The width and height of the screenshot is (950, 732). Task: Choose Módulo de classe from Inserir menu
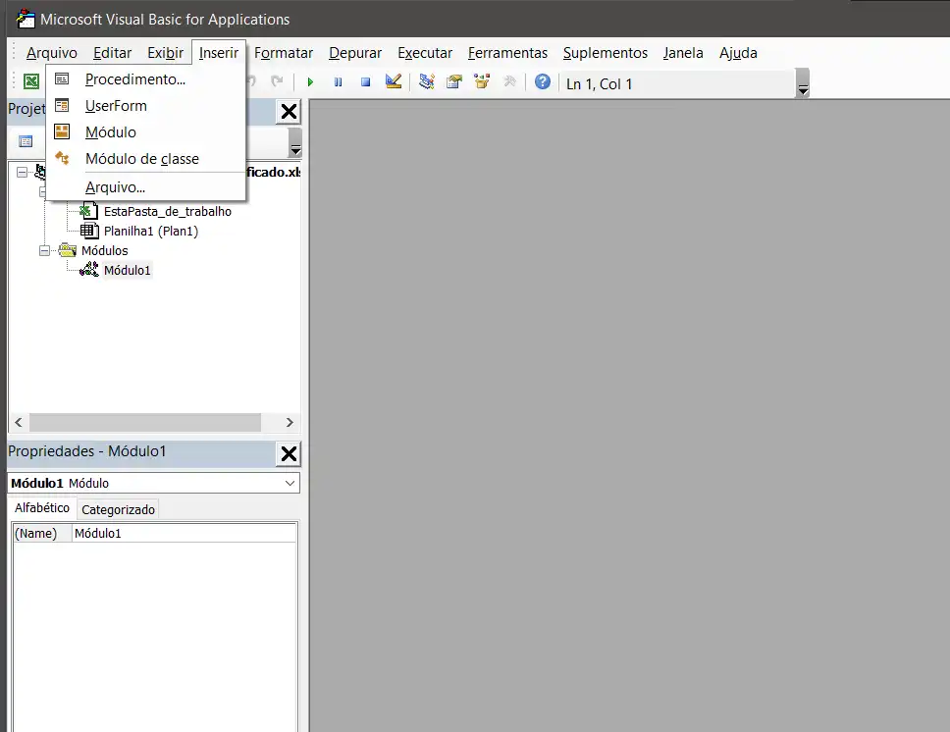[x=141, y=159]
